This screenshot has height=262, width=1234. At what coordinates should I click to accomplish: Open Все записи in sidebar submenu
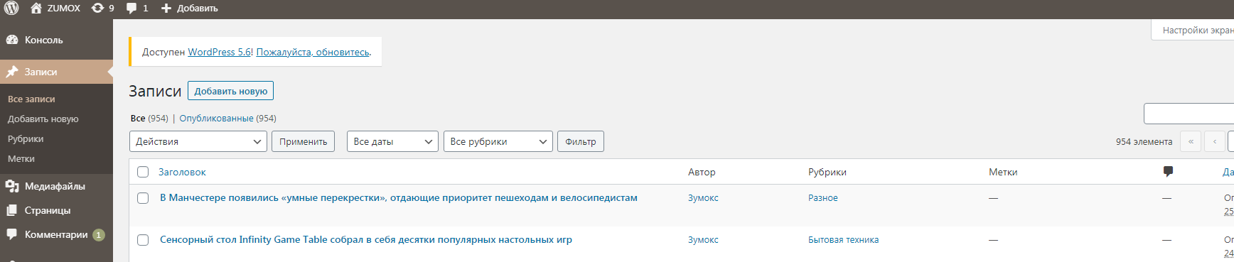31,99
